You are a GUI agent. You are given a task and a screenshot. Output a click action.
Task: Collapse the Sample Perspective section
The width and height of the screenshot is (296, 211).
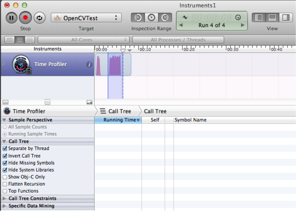[x=4, y=120]
